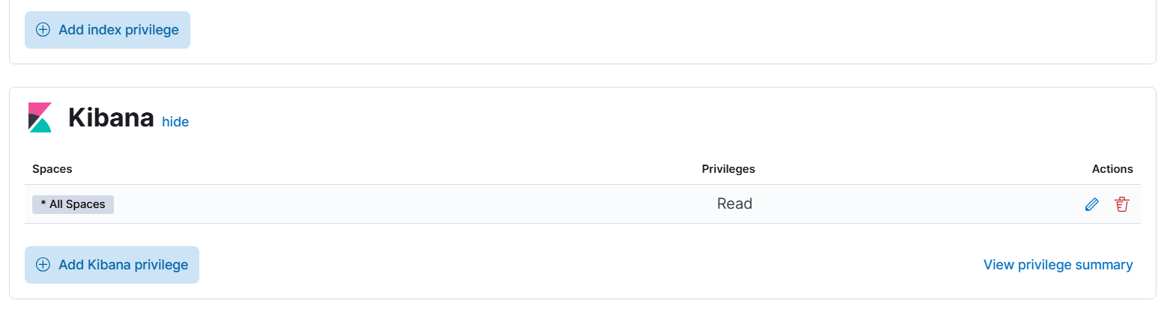1170x315 pixels.
Task: Edit the All Spaces privilege with pencil icon
Action: pos(1091,204)
